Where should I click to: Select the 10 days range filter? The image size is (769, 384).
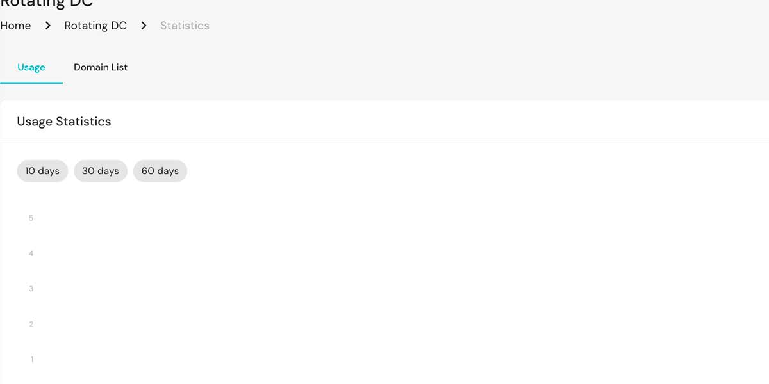point(42,171)
